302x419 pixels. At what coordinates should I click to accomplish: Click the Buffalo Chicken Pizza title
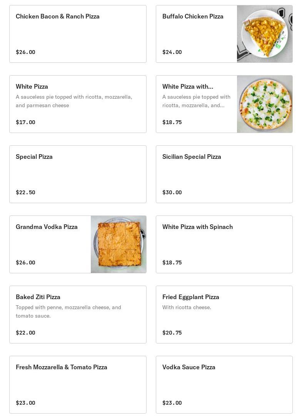[x=193, y=17]
